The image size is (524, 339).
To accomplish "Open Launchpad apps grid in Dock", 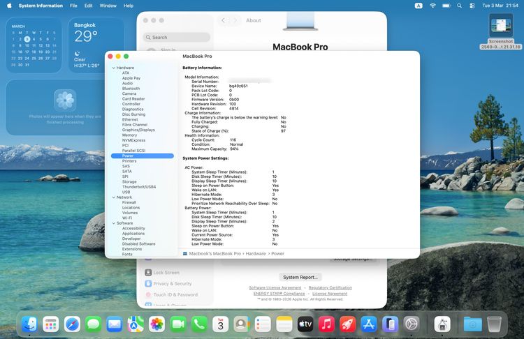I will coord(51,324).
